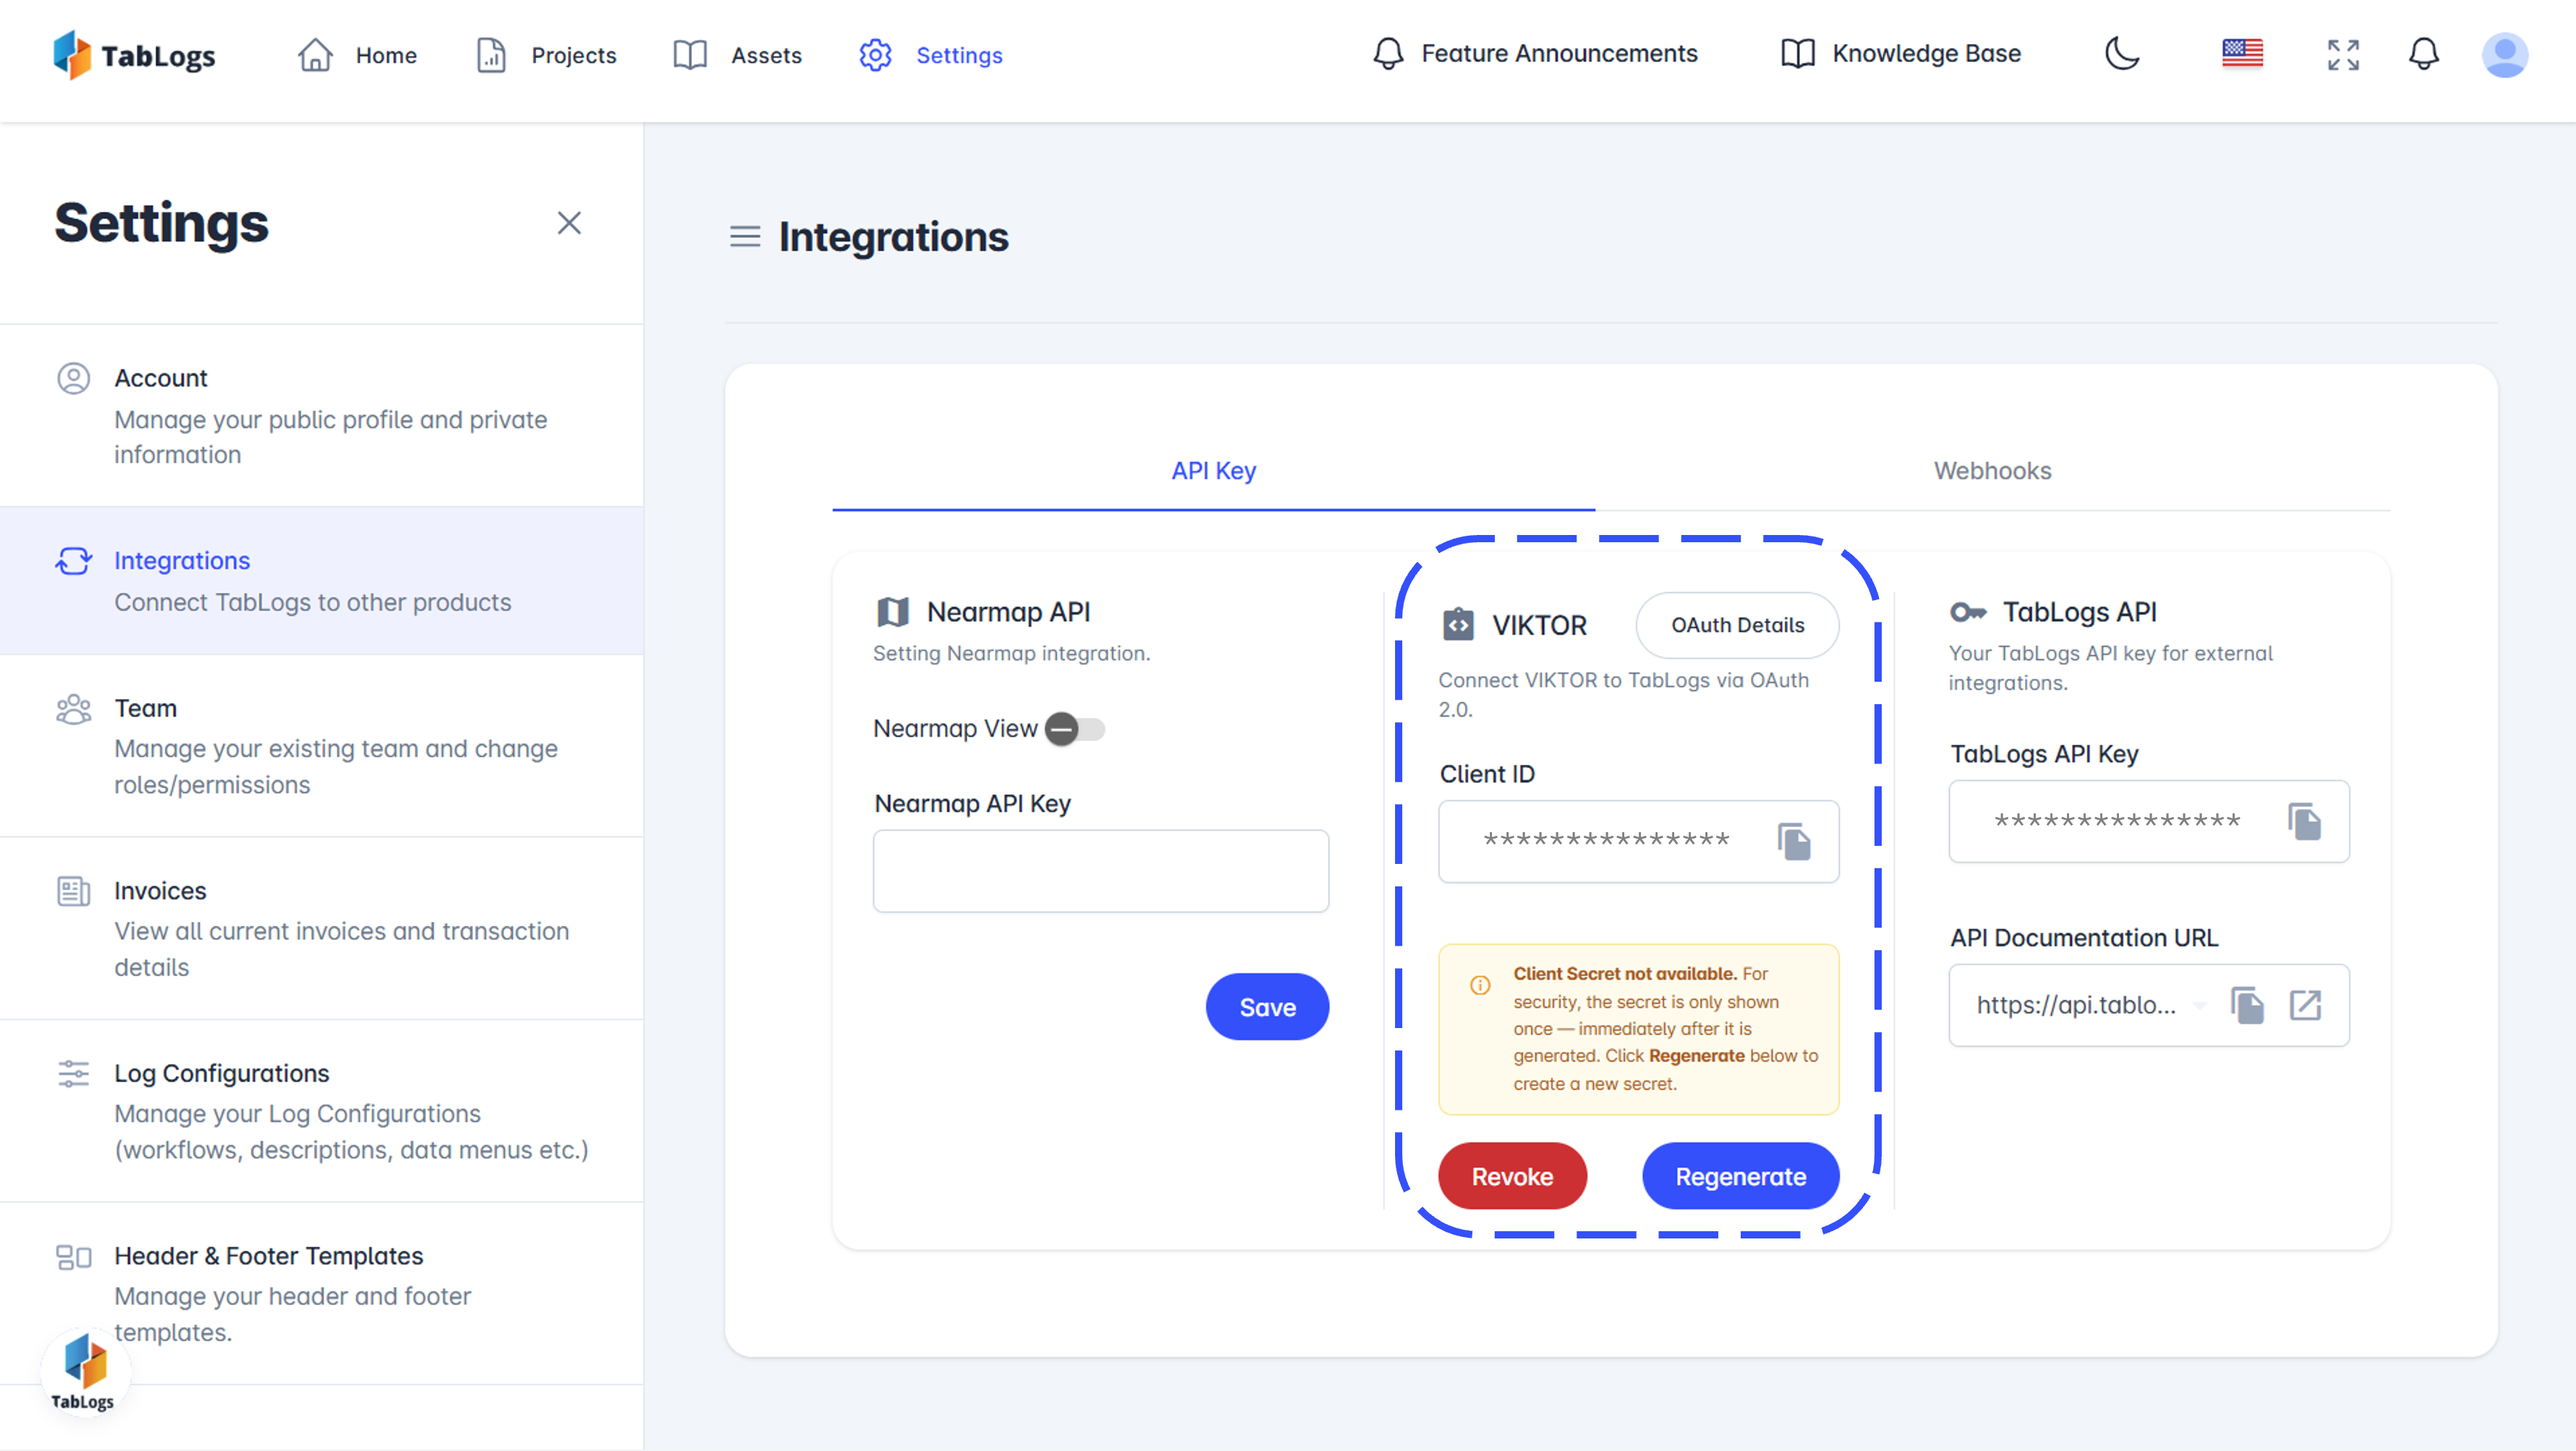Open the user profile avatar
Viewport: 2576px width, 1451px height.
pos(2504,54)
